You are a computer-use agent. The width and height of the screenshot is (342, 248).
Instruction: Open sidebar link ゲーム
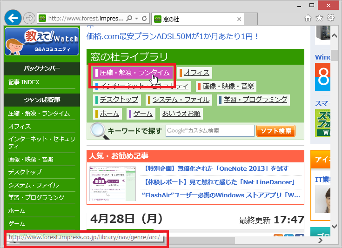(x=17, y=223)
